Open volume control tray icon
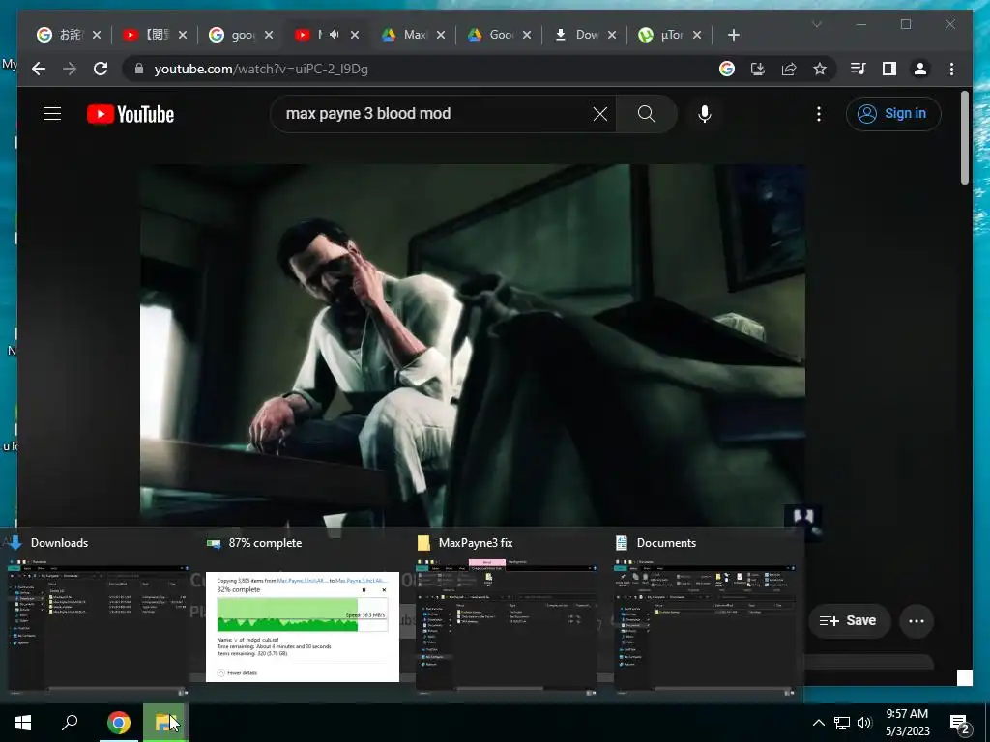The width and height of the screenshot is (990, 742). (x=864, y=723)
